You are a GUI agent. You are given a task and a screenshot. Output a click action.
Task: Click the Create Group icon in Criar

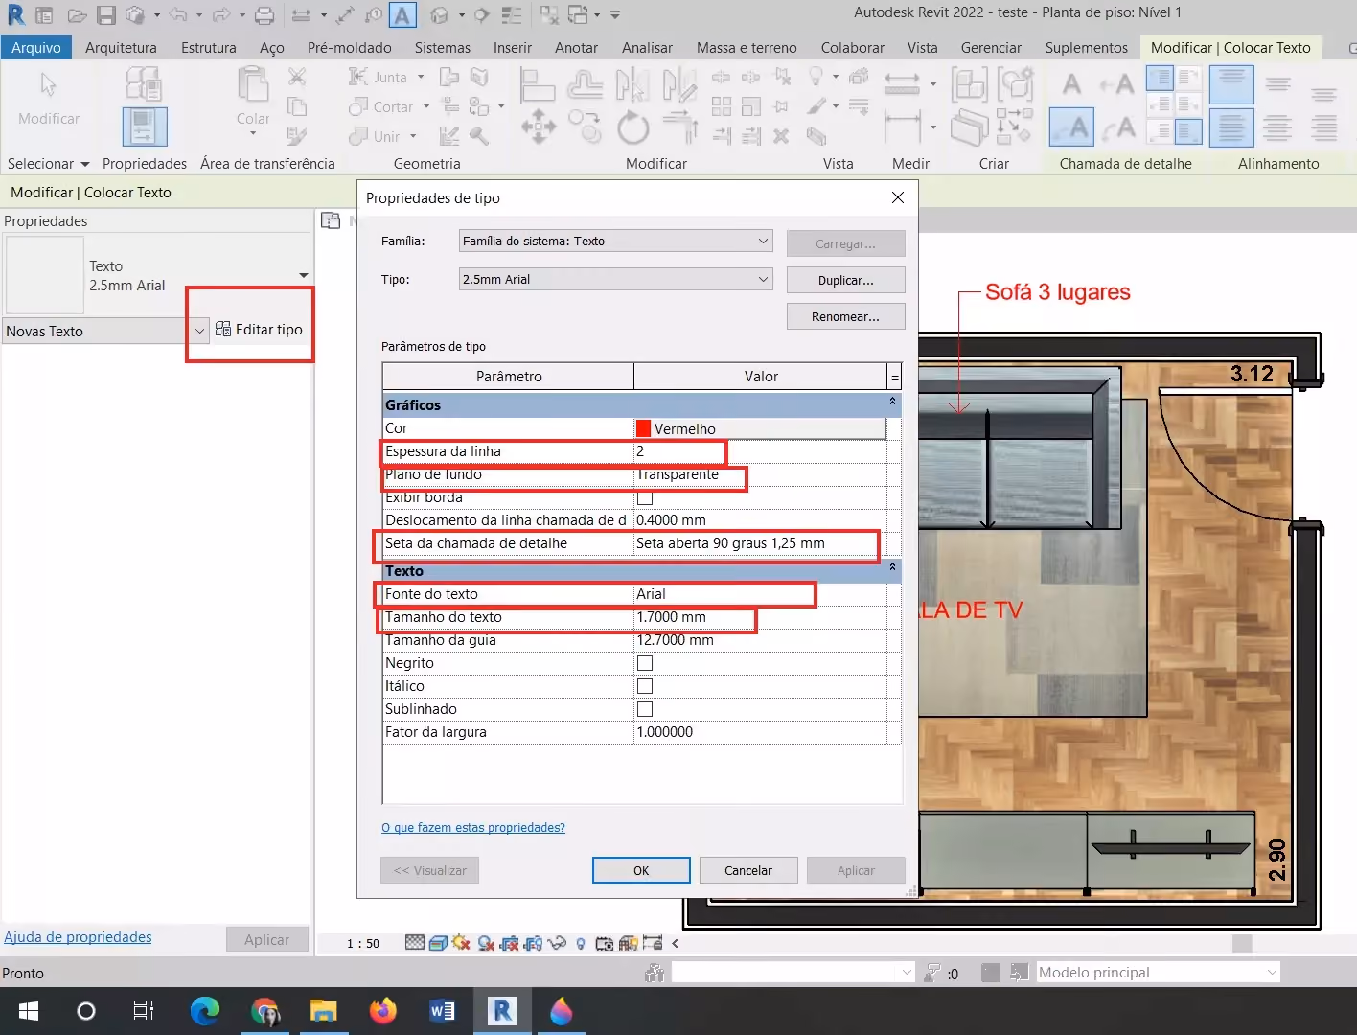[x=1015, y=84]
